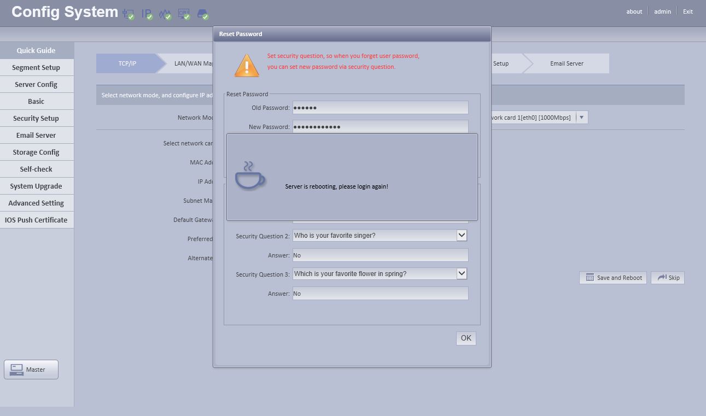Open the Self-check page
This screenshot has width=706, height=416.
(x=37, y=169)
